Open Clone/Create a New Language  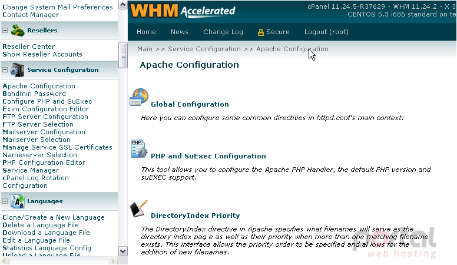point(54,217)
